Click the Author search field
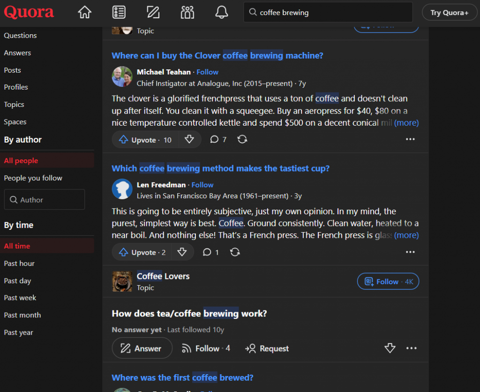The width and height of the screenshot is (480, 392). point(45,200)
